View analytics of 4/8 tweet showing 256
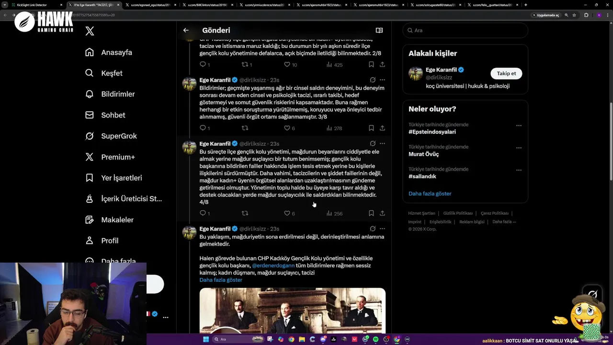613x345 pixels. pyautogui.click(x=334, y=214)
